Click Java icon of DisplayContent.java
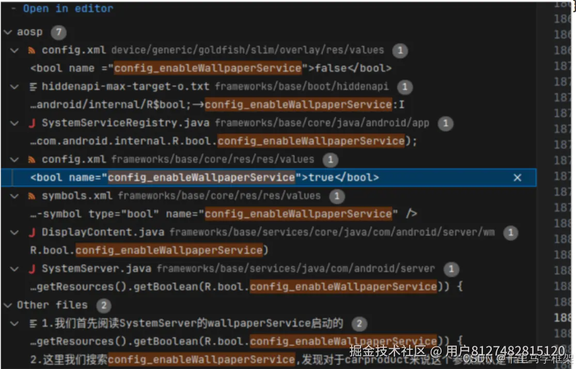Screen dimensions: 576x369 (x=32, y=232)
